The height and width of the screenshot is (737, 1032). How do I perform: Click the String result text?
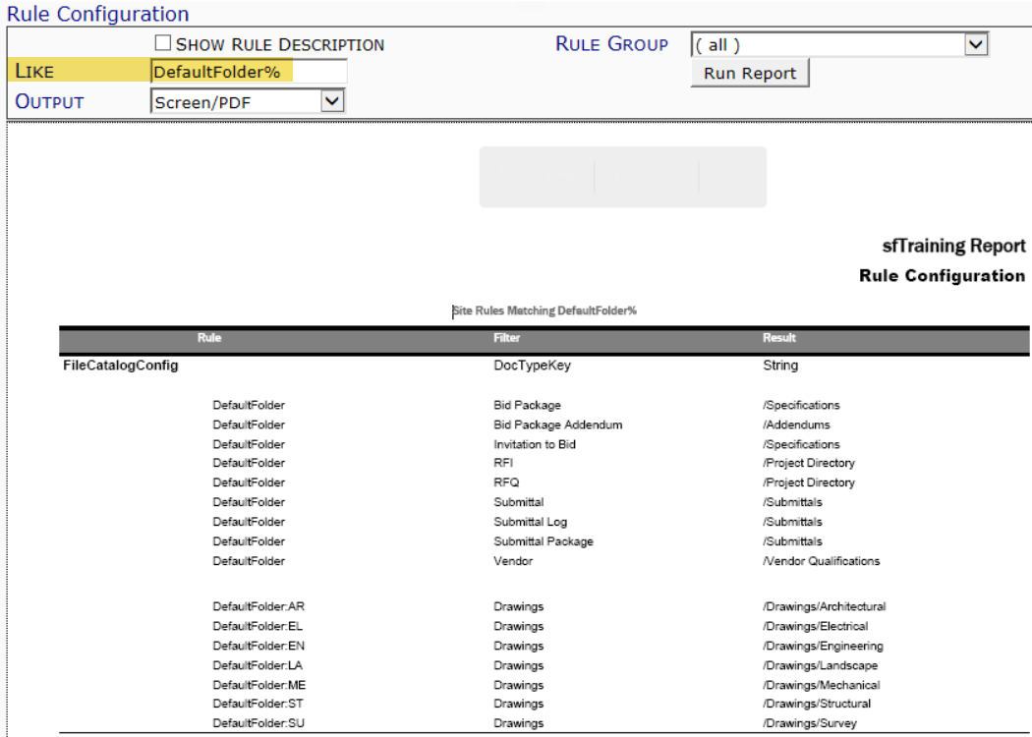pos(780,366)
